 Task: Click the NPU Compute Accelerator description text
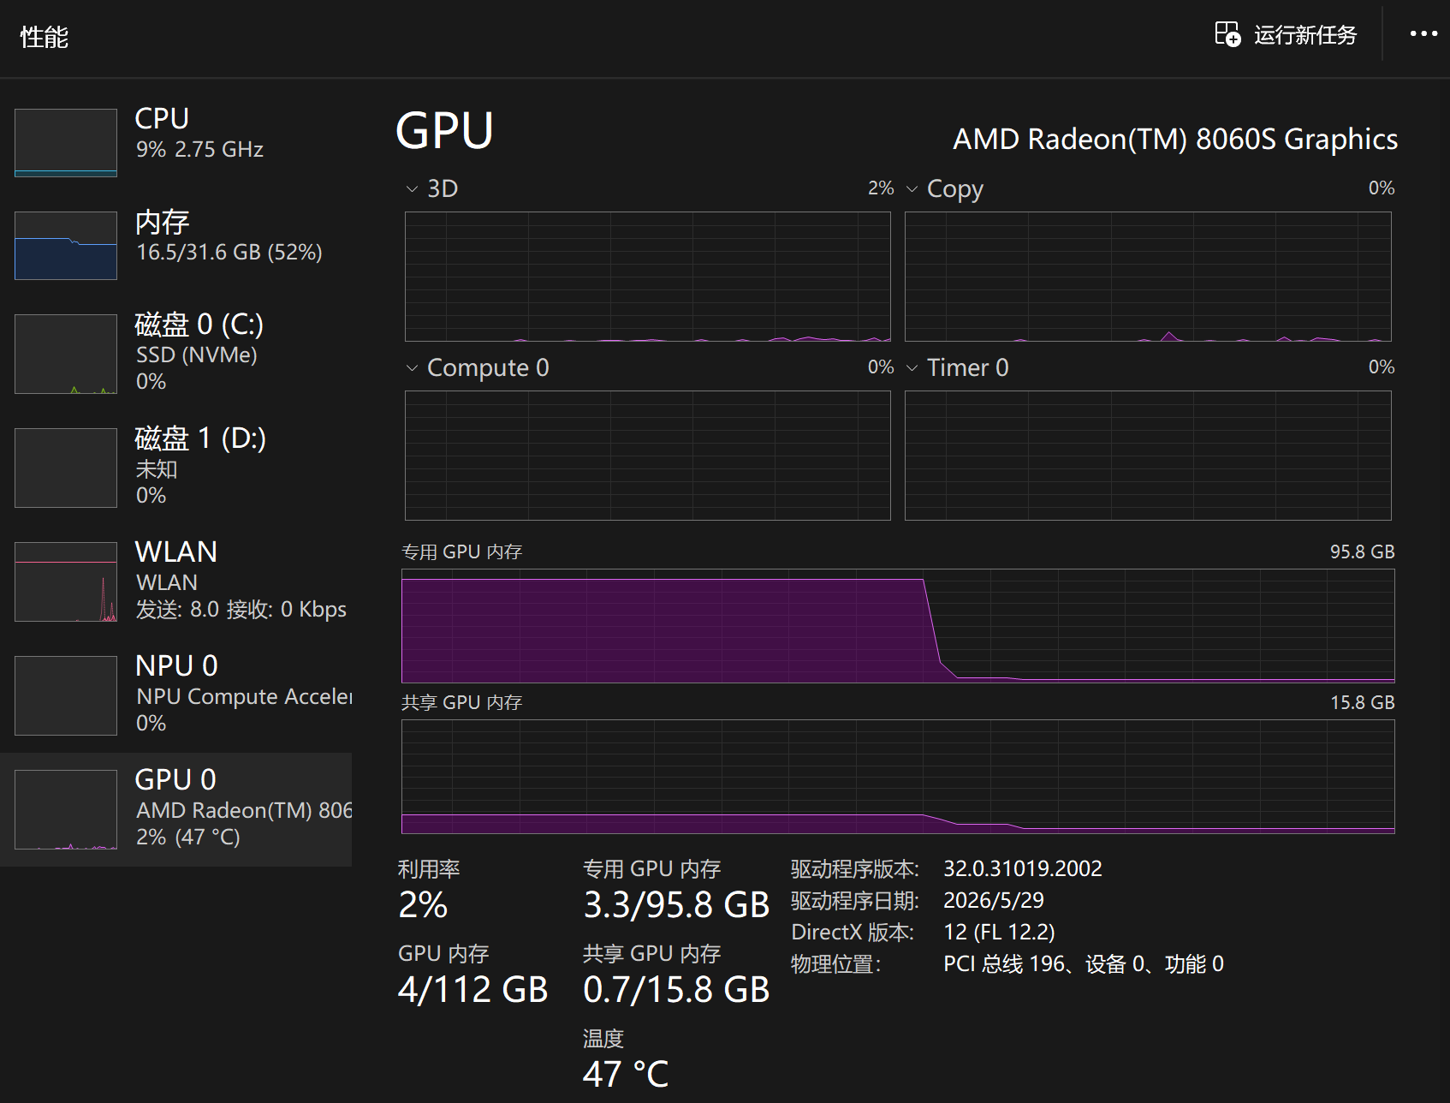(244, 697)
